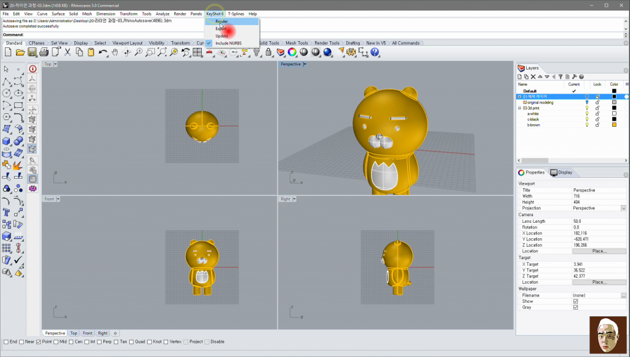Click the b-brown layer orange color swatch

(614, 125)
